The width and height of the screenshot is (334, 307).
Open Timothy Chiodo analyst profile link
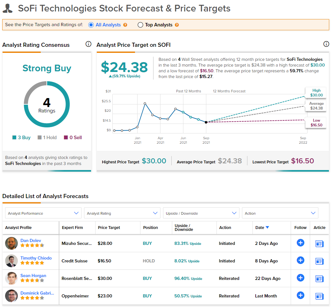[36, 258]
